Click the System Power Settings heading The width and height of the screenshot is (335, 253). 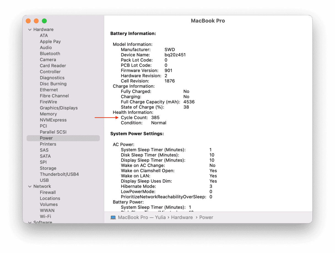137,134
